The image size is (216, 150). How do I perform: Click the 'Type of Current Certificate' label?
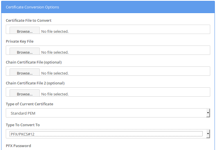coord(30,104)
